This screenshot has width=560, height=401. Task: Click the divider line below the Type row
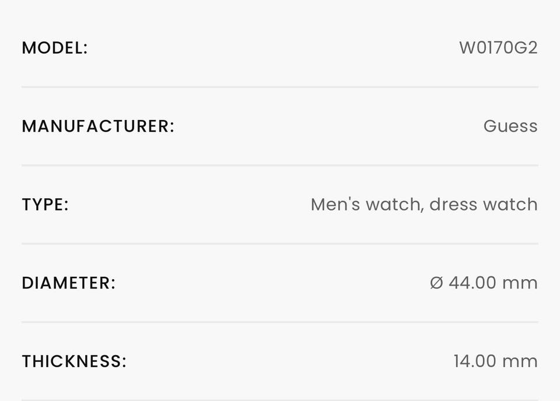point(280,244)
